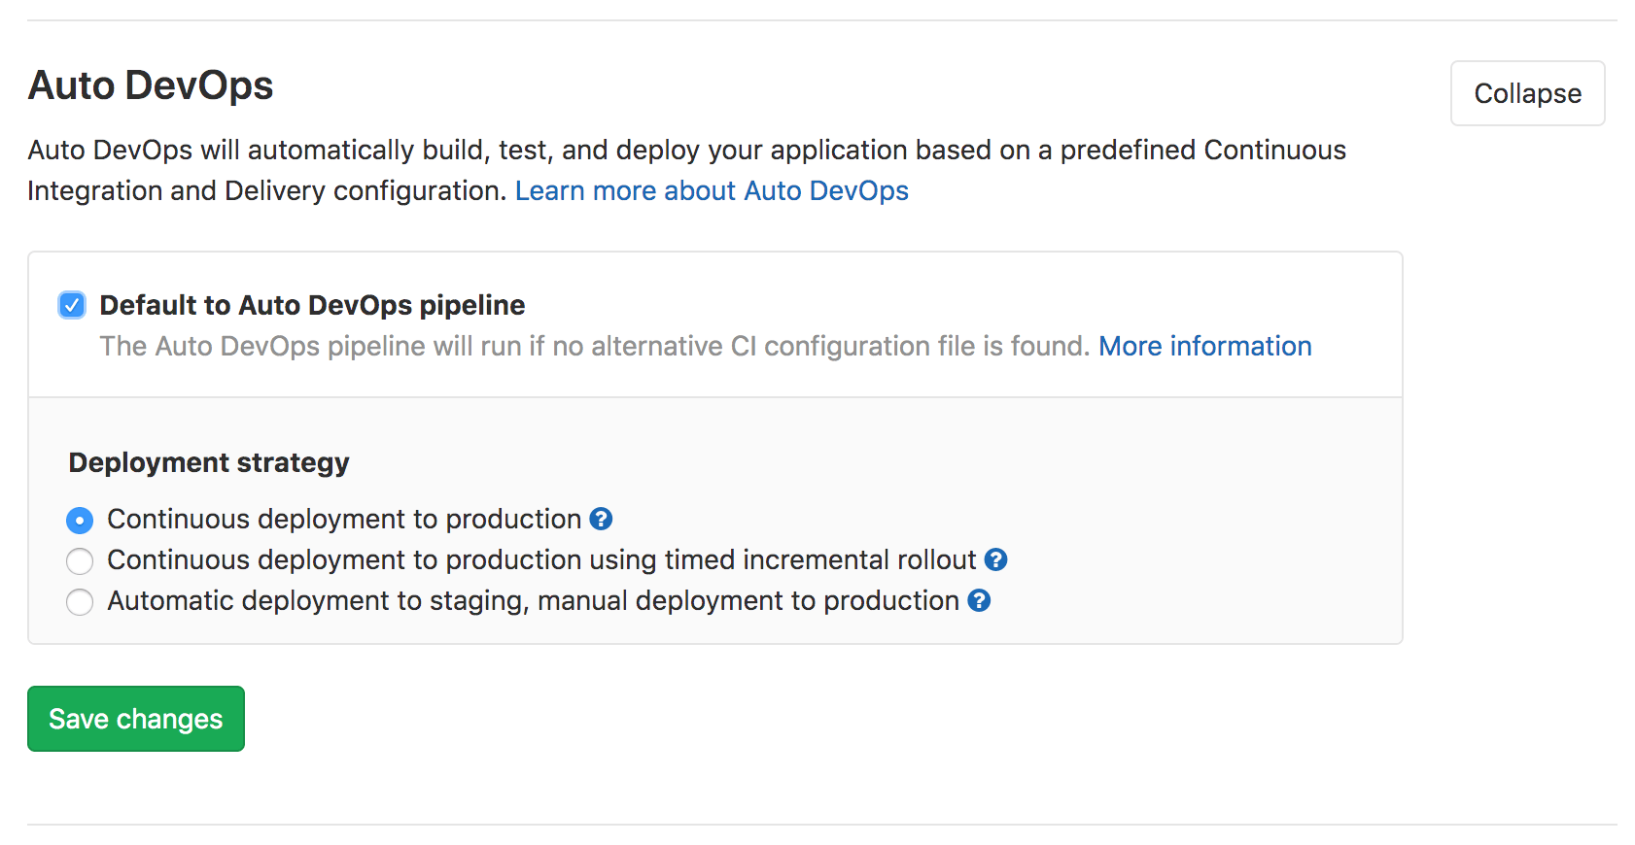The image size is (1635, 845).
Task: Select Continuous deployment to production radio button
Action: [x=80, y=521]
